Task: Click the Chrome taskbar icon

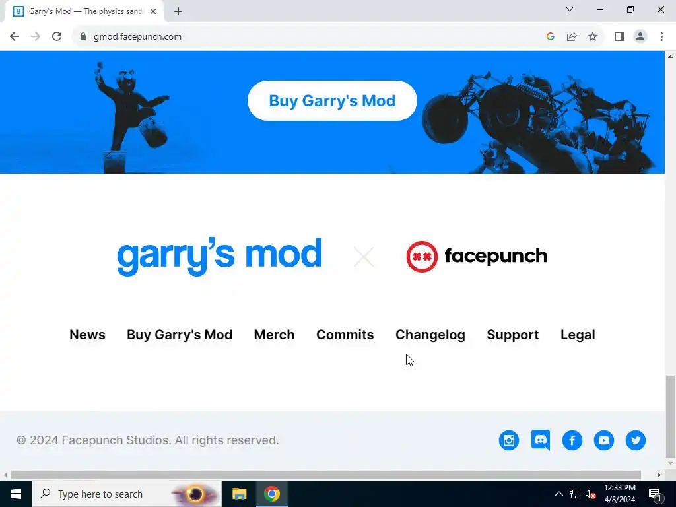Action: point(272,494)
